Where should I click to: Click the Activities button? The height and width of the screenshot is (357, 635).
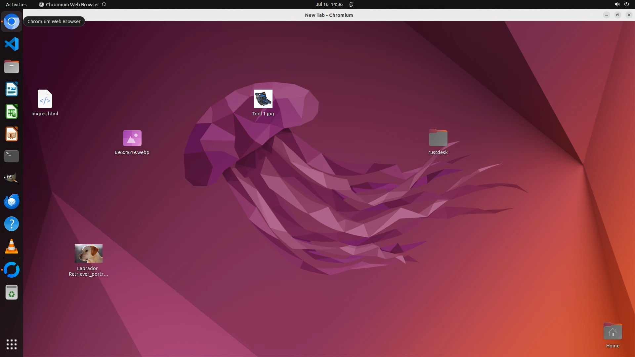16,4
